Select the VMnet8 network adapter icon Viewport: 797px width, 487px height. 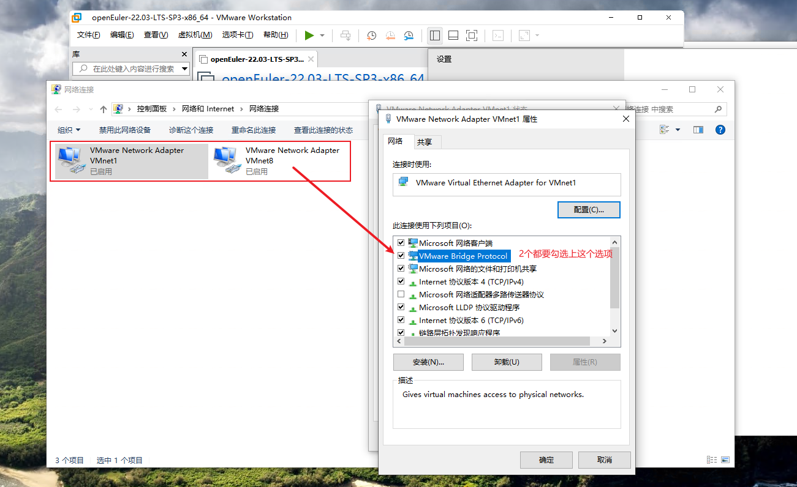coord(225,160)
